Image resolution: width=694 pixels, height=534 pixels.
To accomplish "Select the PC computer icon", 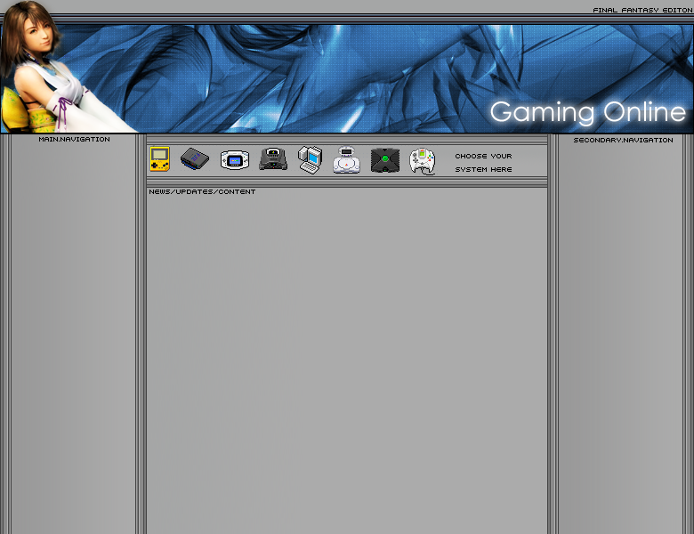I will point(310,160).
